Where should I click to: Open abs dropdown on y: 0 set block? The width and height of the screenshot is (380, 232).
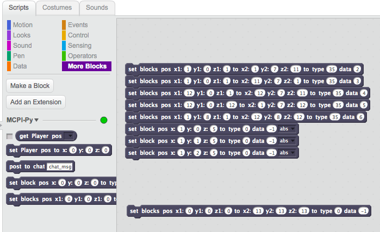click(287, 129)
